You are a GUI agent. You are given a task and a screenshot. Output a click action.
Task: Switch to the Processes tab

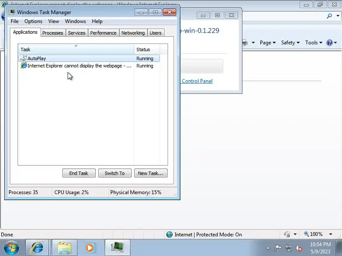pyautogui.click(x=53, y=33)
